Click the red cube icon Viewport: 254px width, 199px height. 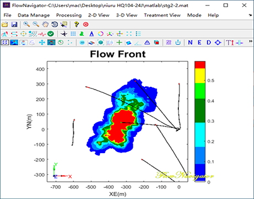tap(156, 43)
